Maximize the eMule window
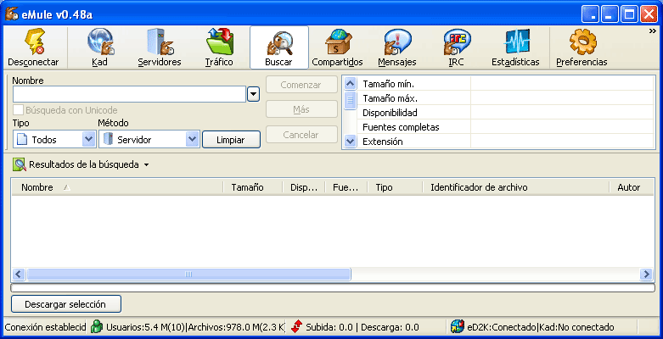This screenshot has width=663, height=339. click(x=629, y=14)
